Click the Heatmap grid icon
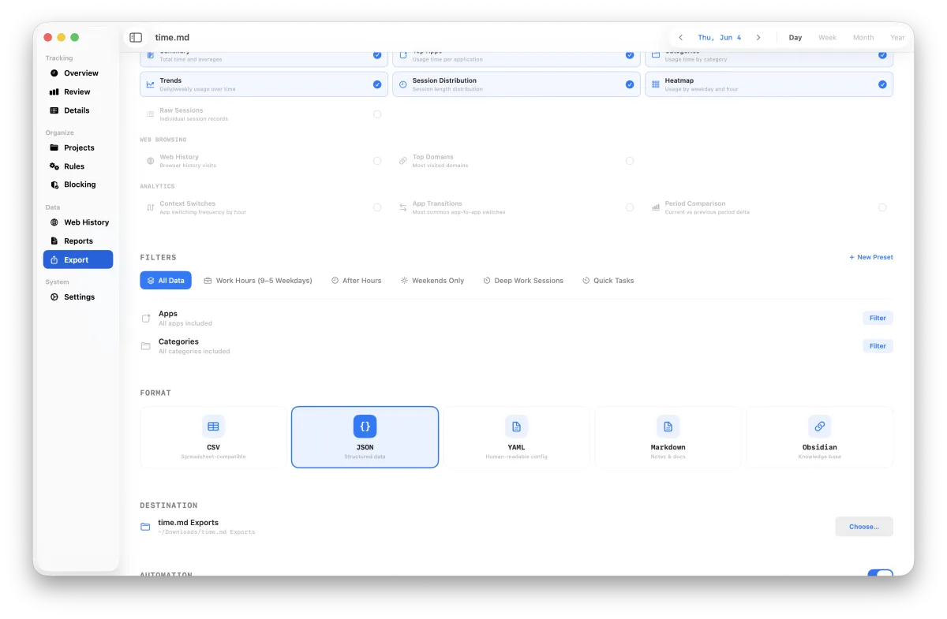The image size is (947, 619). pyautogui.click(x=656, y=84)
